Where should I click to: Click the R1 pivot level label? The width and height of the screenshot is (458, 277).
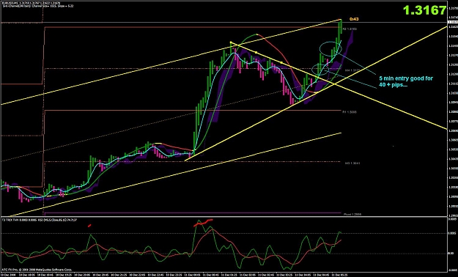pos(350,112)
